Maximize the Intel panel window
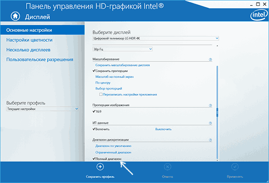The height and width of the screenshot is (183, 269). pyautogui.click(x=258, y=4)
